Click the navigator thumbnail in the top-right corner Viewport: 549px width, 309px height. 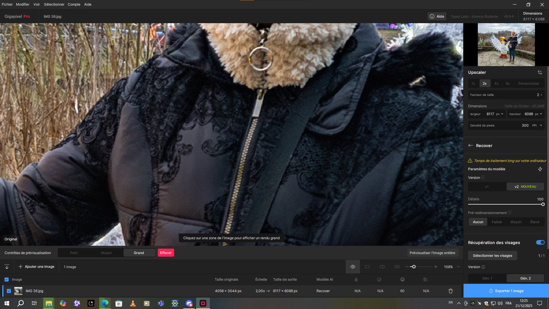click(506, 45)
